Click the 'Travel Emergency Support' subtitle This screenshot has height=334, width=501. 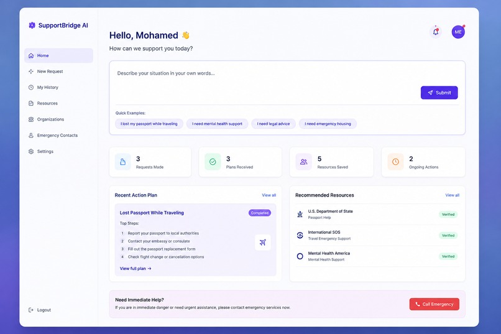click(x=329, y=239)
